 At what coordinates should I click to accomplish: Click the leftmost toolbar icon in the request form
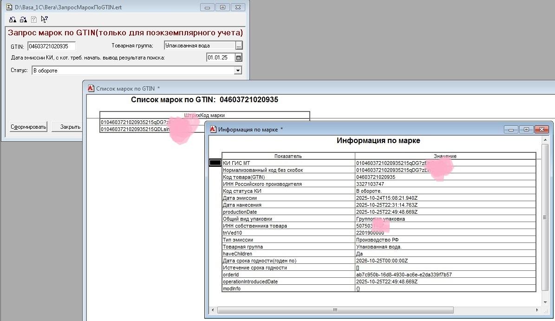tap(13, 20)
